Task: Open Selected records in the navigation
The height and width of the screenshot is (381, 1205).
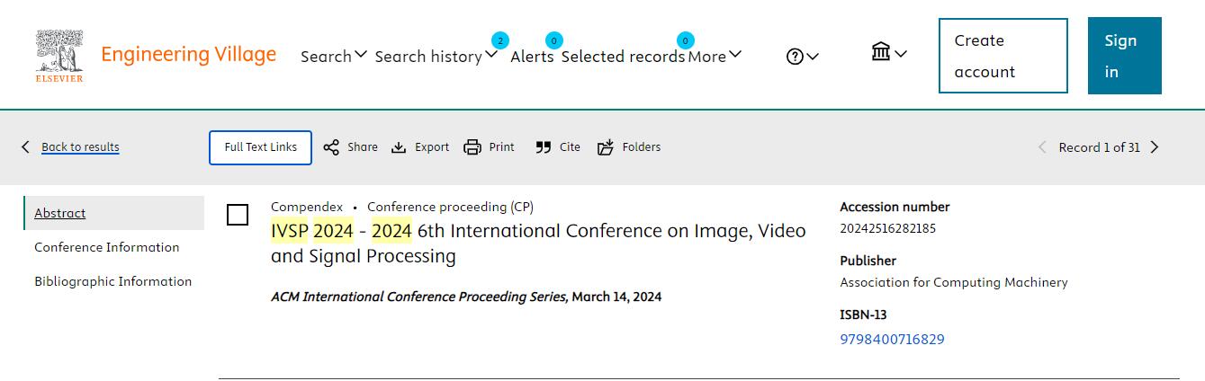Action: point(623,56)
